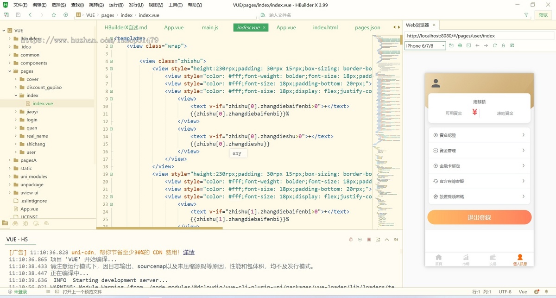The width and height of the screenshot is (556, 298).
Task: Collapse the VUE project root
Action: (4, 31)
